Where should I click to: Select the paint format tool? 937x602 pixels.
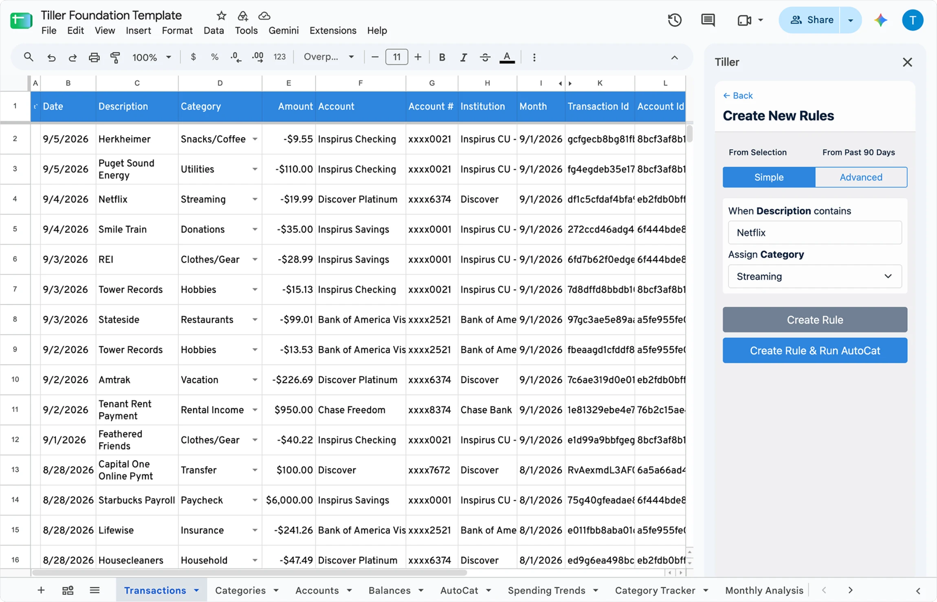[x=116, y=57]
